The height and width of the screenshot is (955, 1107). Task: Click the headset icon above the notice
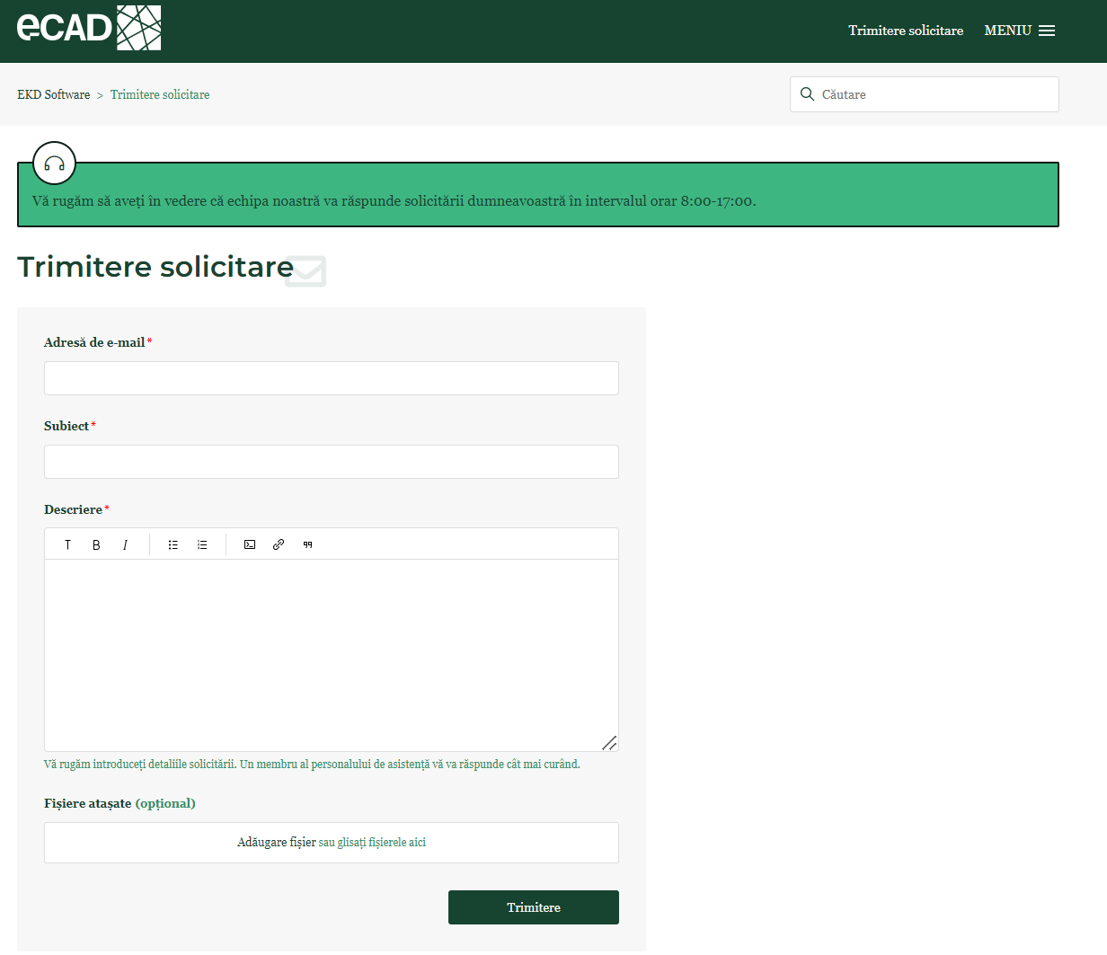coord(55,164)
